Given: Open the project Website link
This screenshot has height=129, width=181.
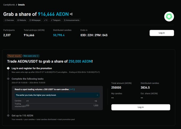Looking at the screenshot, I should [x=22, y=20].
